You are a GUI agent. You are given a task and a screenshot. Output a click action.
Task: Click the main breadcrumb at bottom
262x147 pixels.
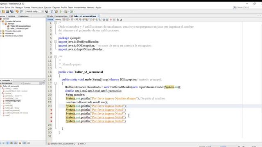82,144
